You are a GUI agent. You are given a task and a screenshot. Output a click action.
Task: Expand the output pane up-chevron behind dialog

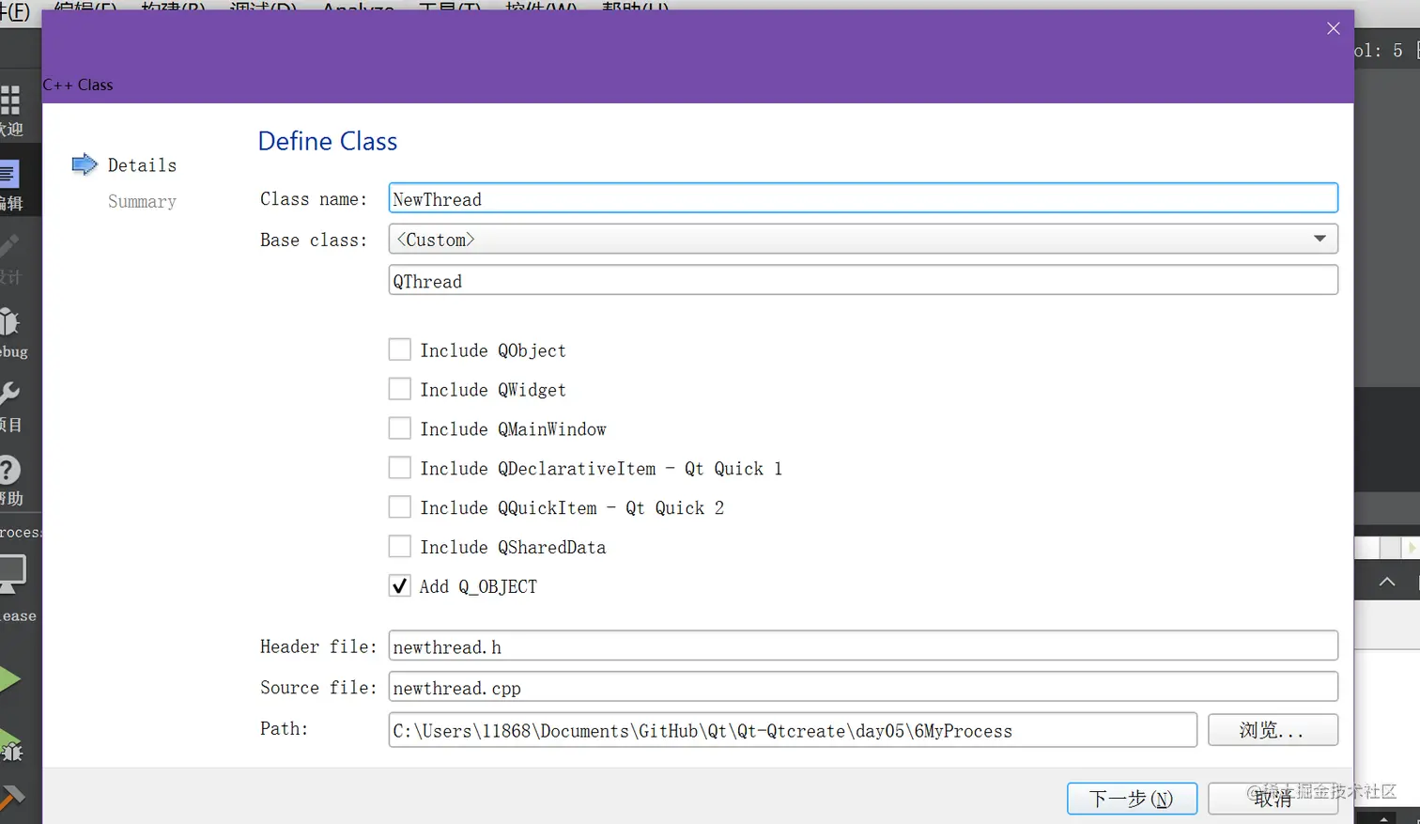[x=1387, y=582]
